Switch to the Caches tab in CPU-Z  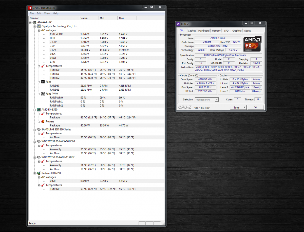(x=192, y=31)
